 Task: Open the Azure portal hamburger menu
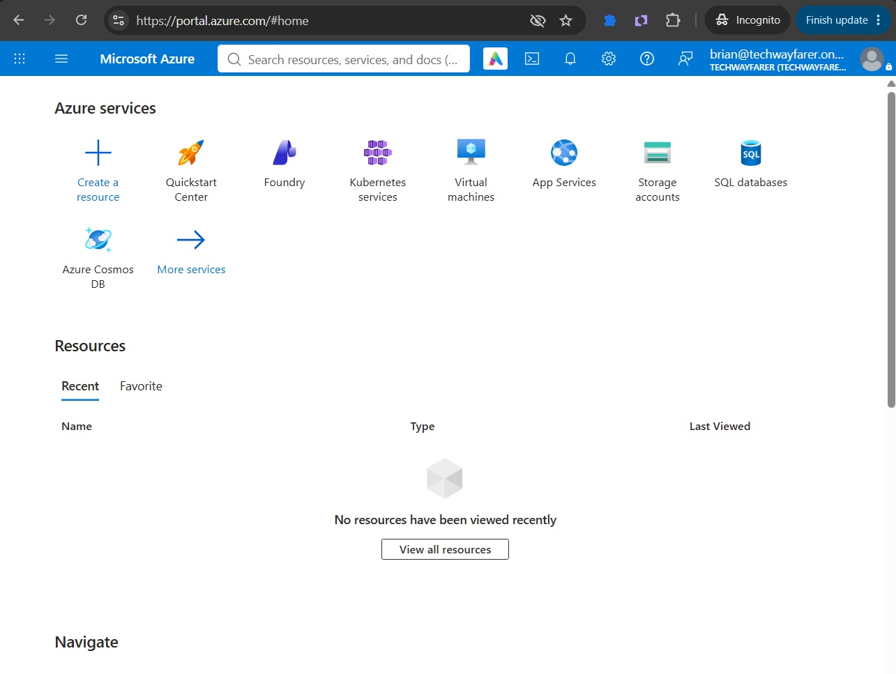click(x=61, y=59)
